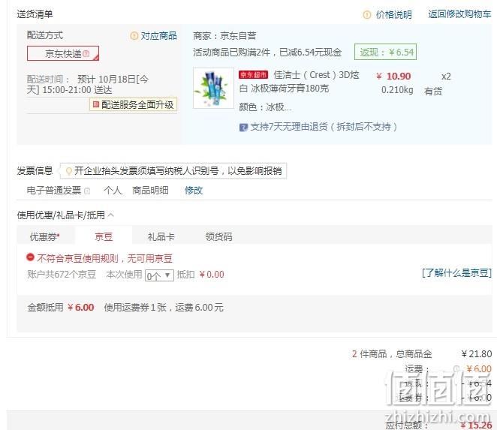Screen dimensions: 497x430
Task: Click the total goods amount ¥21.80
Action: click(x=477, y=353)
